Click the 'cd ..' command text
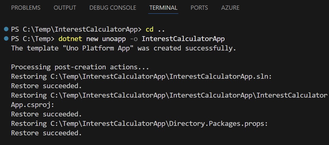Screen dimensions: 329x145 (155, 29)
